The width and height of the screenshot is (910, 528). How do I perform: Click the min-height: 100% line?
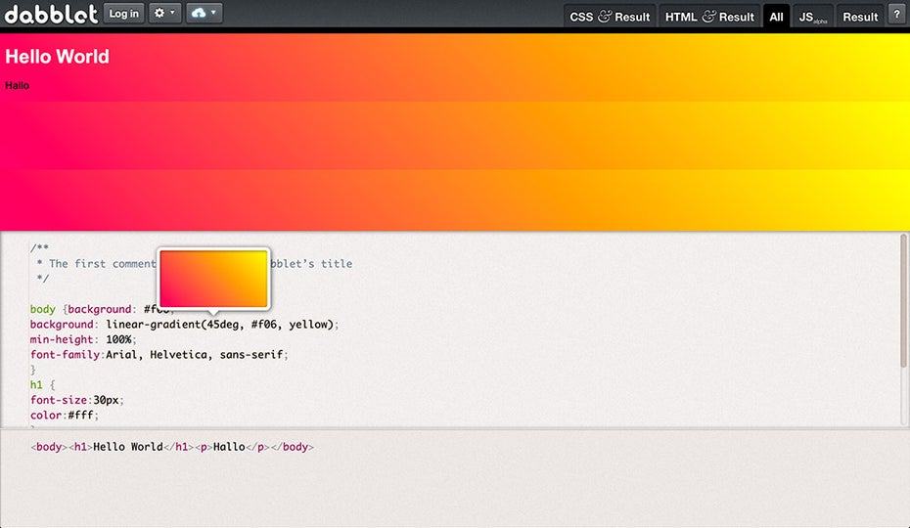pyautogui.click(x=83, y=339)
